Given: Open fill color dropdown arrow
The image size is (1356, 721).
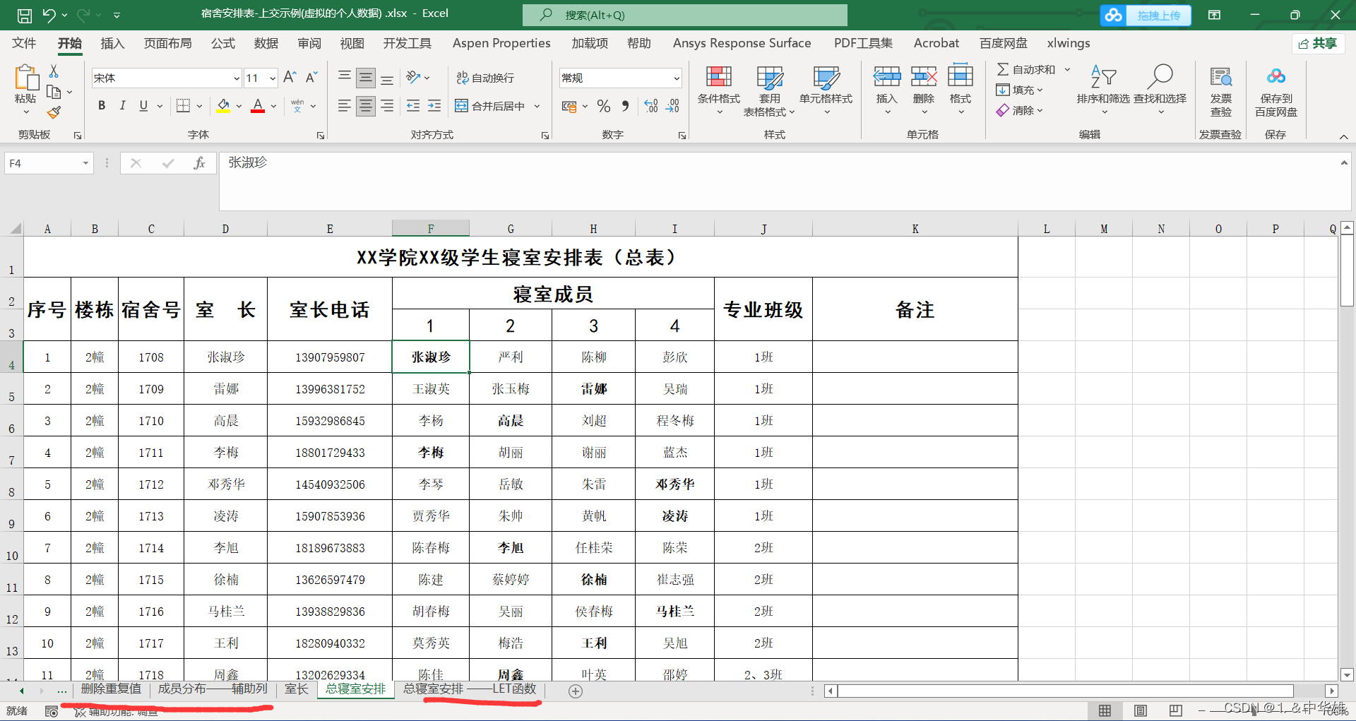Looking at the screenshot, I should [x=239, y=107].
